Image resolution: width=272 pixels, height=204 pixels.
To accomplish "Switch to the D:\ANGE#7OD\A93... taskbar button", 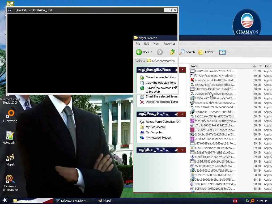I will 74,201.
